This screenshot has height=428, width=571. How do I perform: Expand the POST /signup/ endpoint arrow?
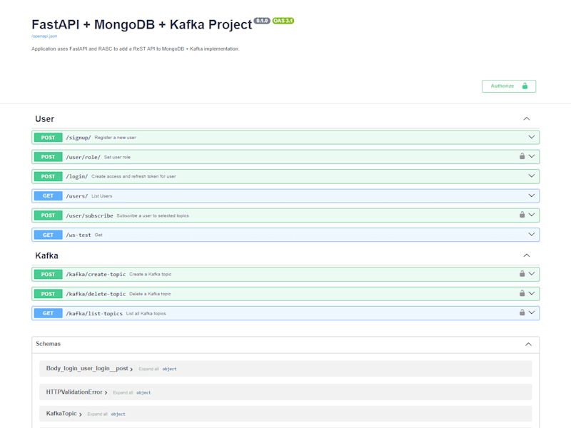pyautogui.click(x=532, y=137)
